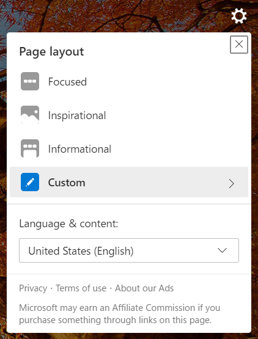
Task: Click the Focused layout icon
Action: click(x=30, y=81)
